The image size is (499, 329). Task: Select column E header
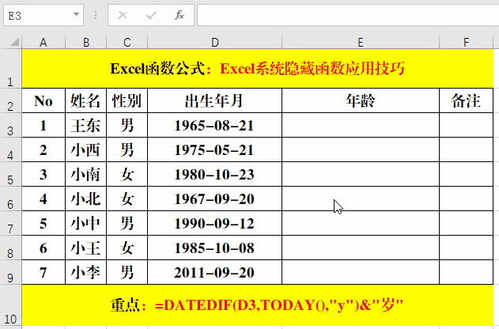point(361,42)
